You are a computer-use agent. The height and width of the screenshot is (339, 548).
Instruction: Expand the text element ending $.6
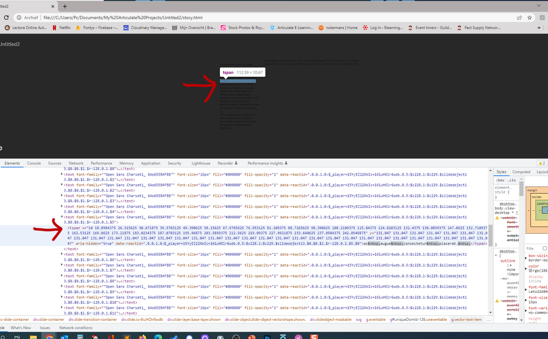(62, 254)
